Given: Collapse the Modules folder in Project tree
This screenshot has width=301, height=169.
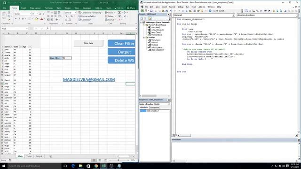Looking at the screenshot, I should pyautogui.click(x=143, y=38).
